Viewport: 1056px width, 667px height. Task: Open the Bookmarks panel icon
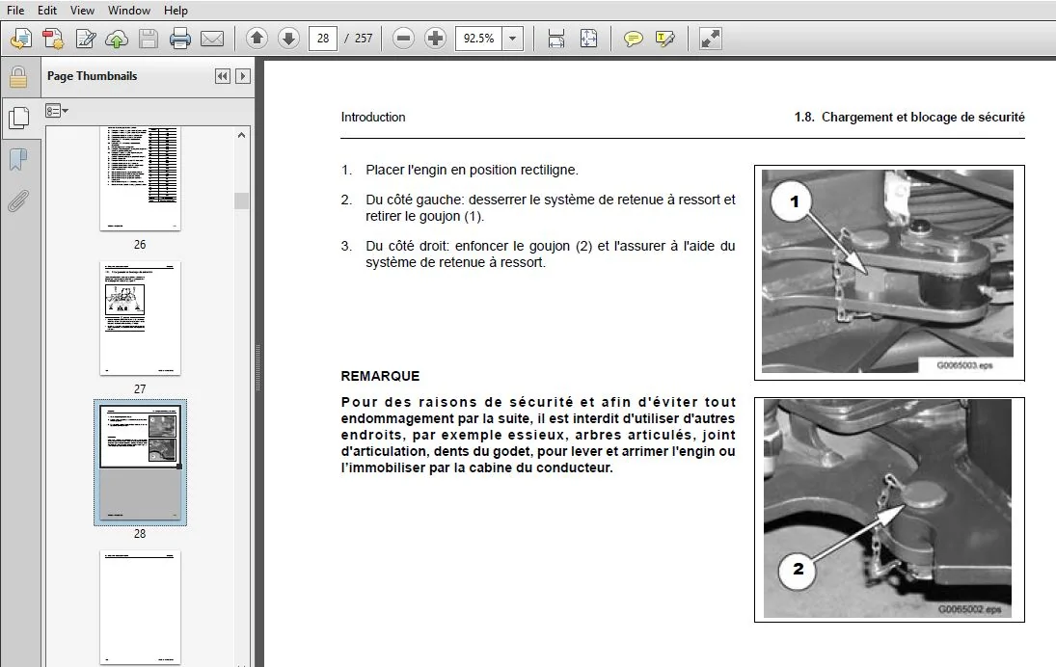tap(18, 160)
